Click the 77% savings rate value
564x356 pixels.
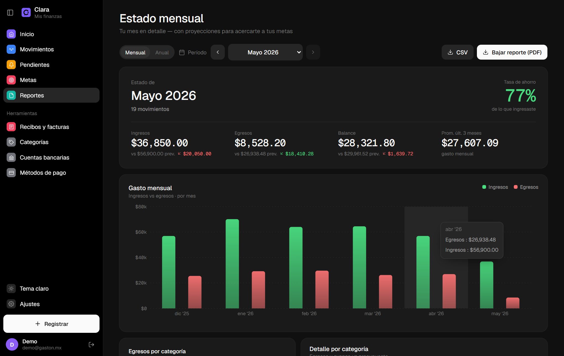(x=521, y=95)
